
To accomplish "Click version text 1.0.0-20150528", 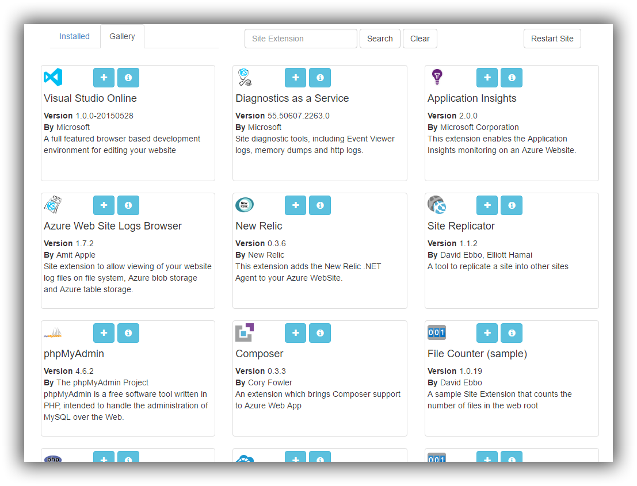I will point(104,116).
